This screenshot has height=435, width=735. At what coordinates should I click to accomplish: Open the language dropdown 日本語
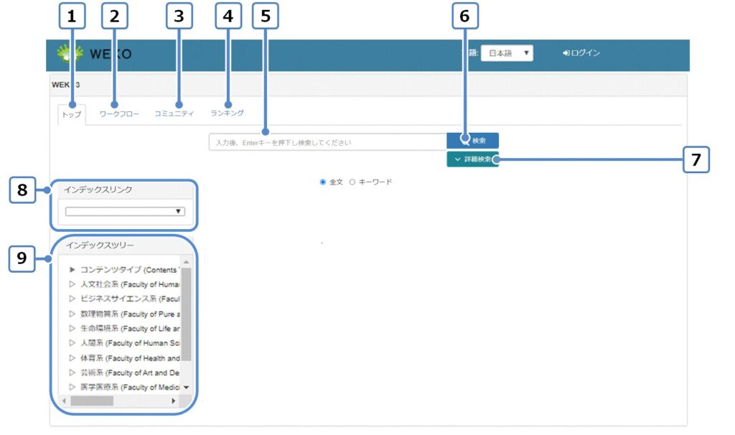pyautogui.click(x=507, y=53)
